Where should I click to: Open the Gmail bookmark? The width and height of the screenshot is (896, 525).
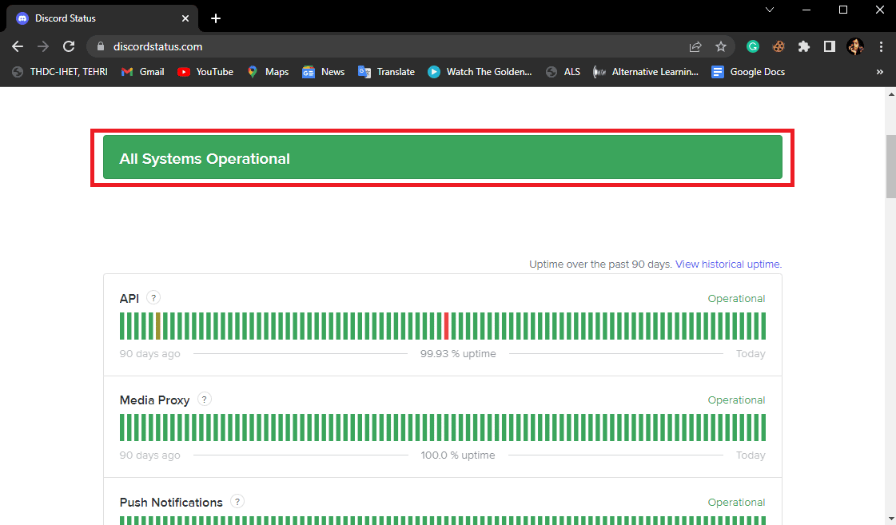pyautogui.click(x=143, y=72)
